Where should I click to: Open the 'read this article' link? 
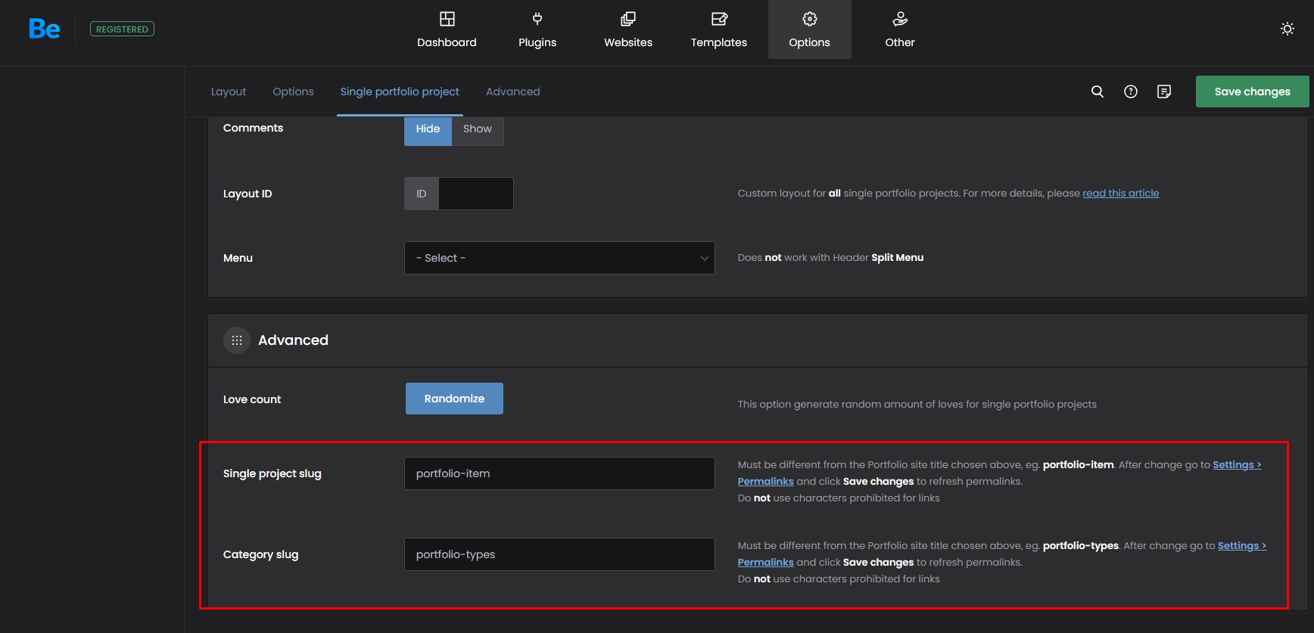tap(1120, 194)
